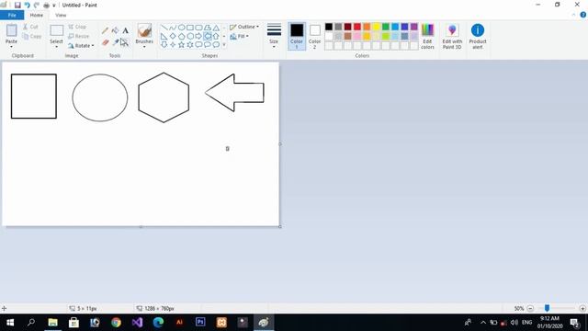The height and width of the screenshot is (331, 588).
Task: Choose the Down arrow shape
Action: coord(164,45)
